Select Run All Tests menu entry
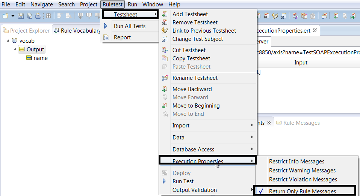360x196 pixels. point(130,26)
